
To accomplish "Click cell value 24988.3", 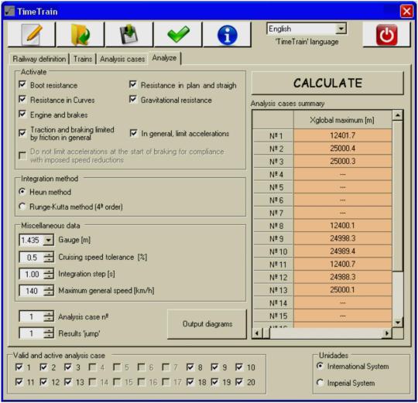I will coord(343,277).
